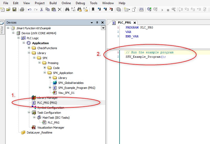Clear all bookmarks with red X bookmark icon
210x144 pixels.
111,9
